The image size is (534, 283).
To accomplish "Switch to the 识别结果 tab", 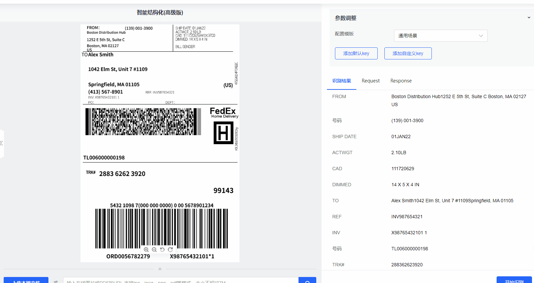I will 342,81.
